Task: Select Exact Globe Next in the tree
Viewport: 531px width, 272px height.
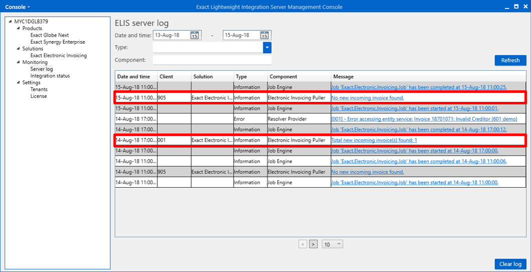Action: (50, 35)
